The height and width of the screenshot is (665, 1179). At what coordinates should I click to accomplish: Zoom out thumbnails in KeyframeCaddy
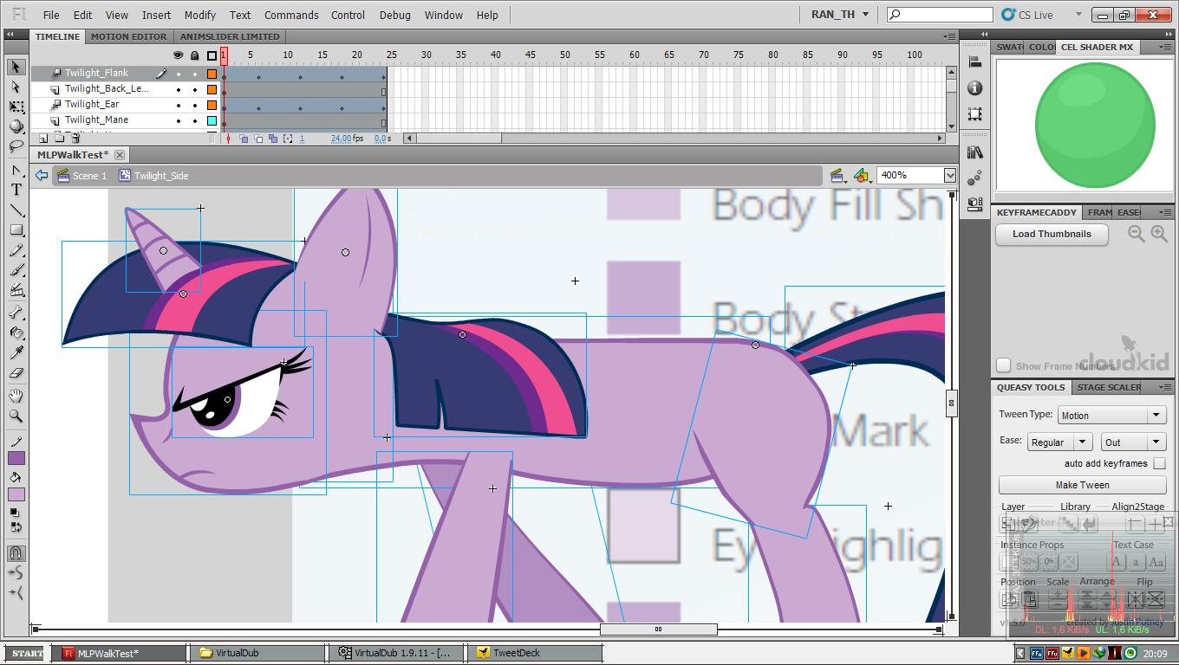[1137, 234]
